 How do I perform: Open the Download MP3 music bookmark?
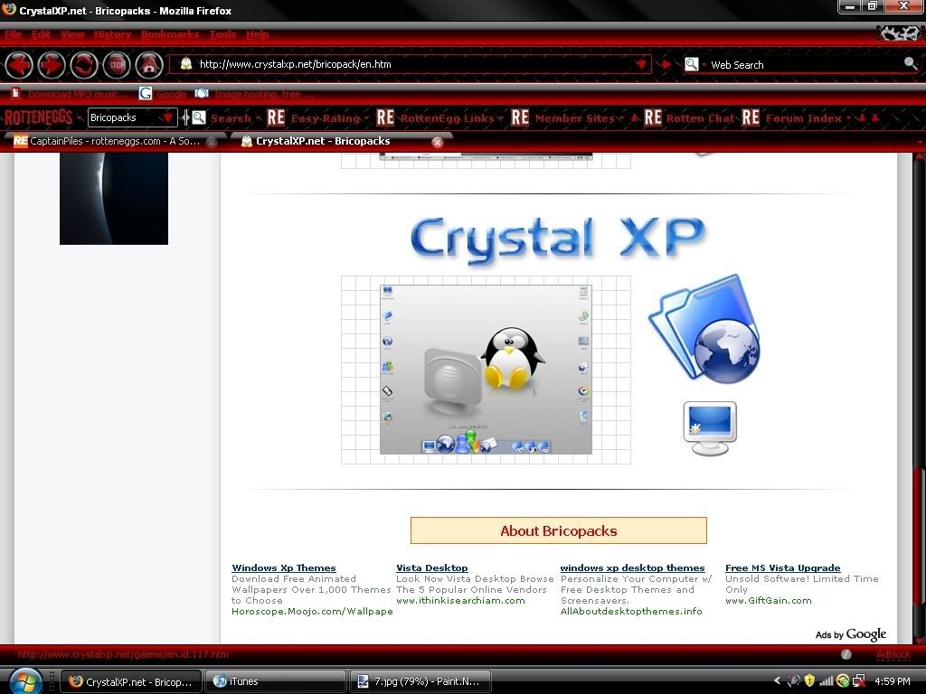coord(71,94)
